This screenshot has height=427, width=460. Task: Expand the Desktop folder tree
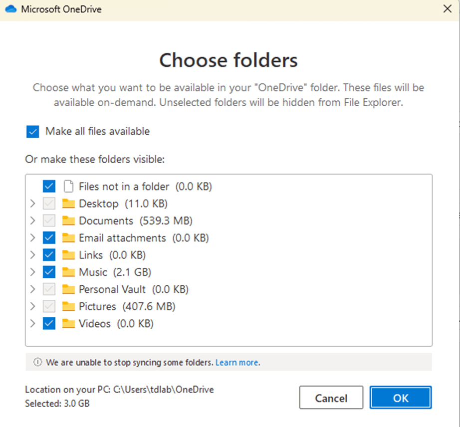32,204
